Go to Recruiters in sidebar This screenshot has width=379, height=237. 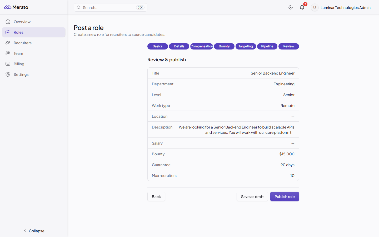23,43
